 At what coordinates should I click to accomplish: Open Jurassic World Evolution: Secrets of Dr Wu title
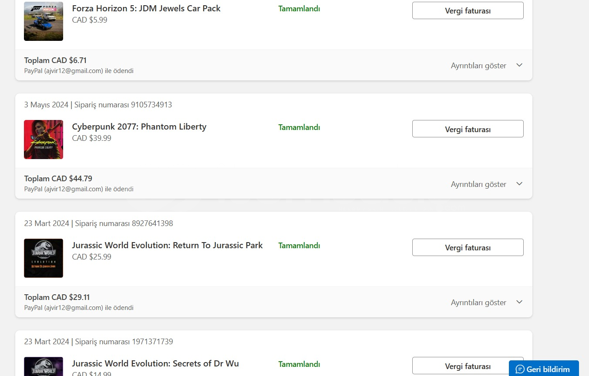[x=155, y=363]
